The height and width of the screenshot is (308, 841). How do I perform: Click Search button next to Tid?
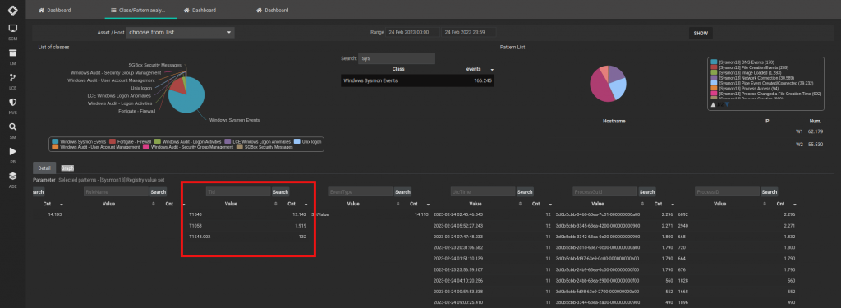click(281, 191)
